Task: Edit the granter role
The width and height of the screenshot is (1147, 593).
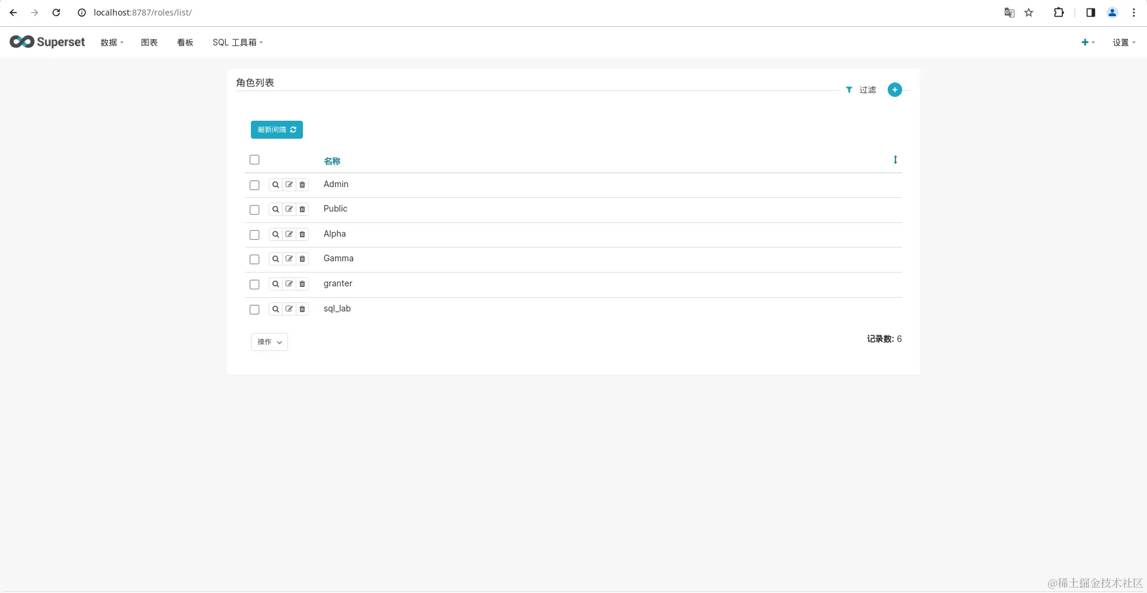Action: coord(289,284)
